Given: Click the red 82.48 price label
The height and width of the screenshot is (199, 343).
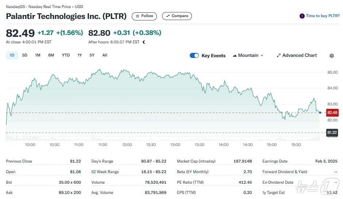Looking at the screenshot, I should click(332, 113).
